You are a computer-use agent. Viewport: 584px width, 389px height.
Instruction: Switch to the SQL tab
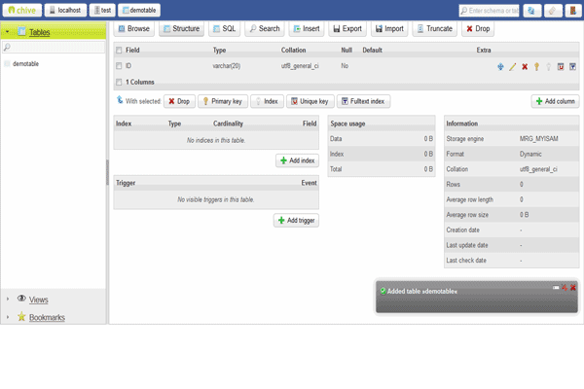coord(225,29)
